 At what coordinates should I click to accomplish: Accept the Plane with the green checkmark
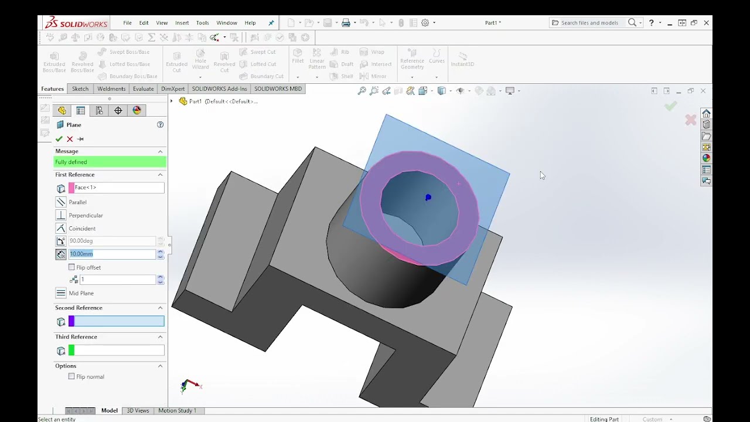click(x=59, y=139)
